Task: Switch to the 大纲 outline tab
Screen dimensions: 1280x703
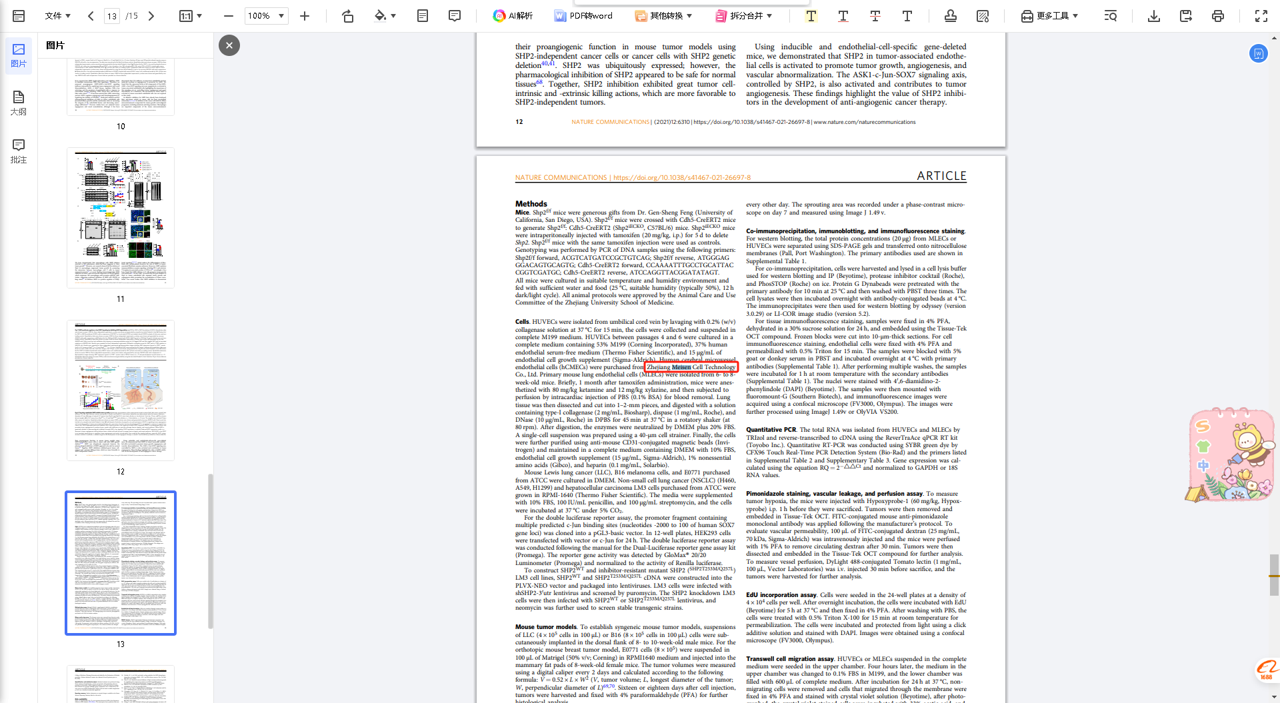Action: 19,103
